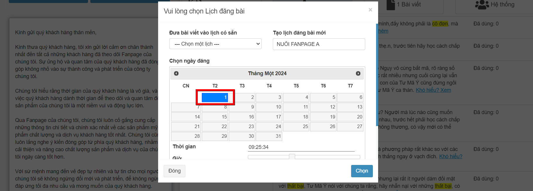Click the 'NUÔI FANPAGE A' schedule name field
This screenshot has width=533, height=191.
point(319,44)
